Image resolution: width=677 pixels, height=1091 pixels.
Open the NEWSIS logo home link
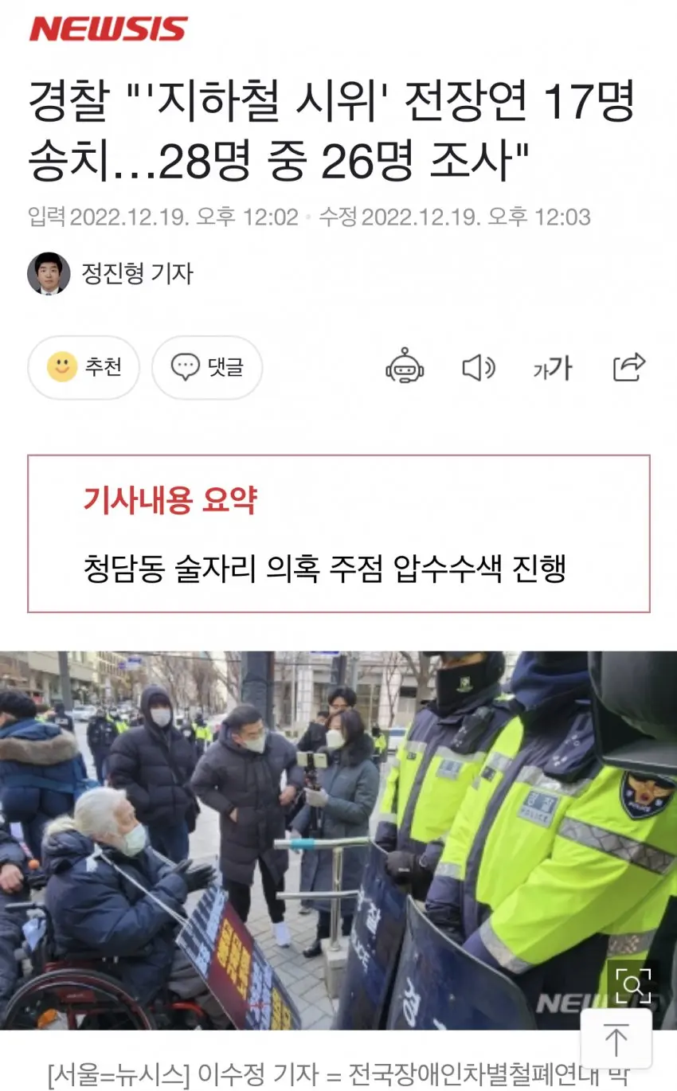click(108, 29)
